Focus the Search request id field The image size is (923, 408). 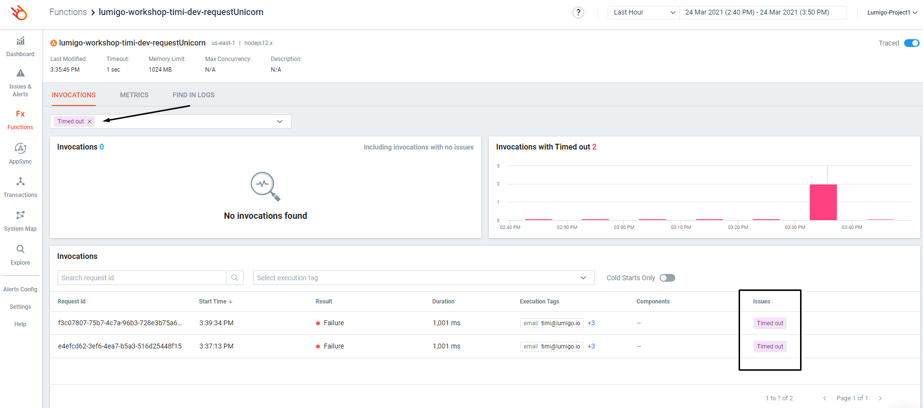click(x=142, y=278)
